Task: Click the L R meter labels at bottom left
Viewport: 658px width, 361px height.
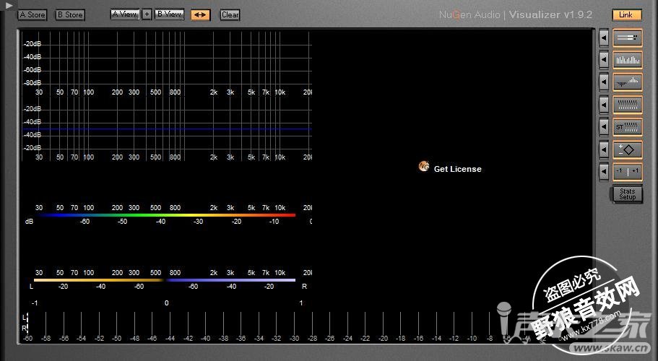Action: click(25, 323)
